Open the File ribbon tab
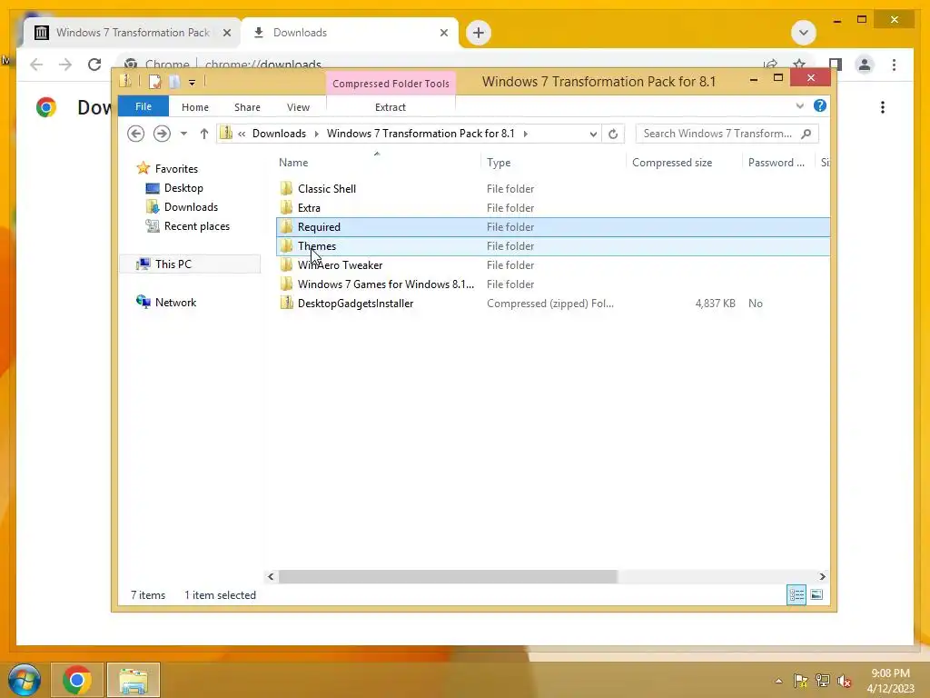This screenshot has width=930, height=698. point(143,106)
